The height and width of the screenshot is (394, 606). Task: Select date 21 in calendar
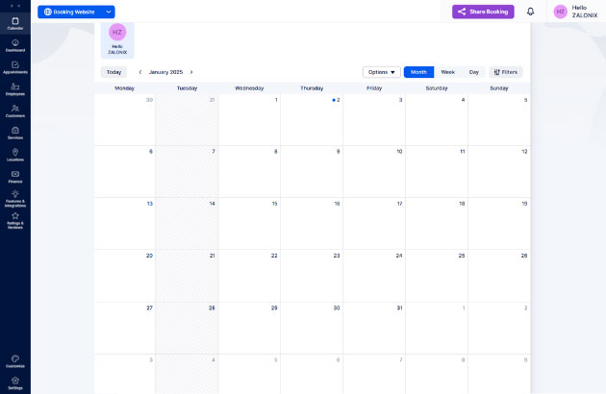point(187,276)
